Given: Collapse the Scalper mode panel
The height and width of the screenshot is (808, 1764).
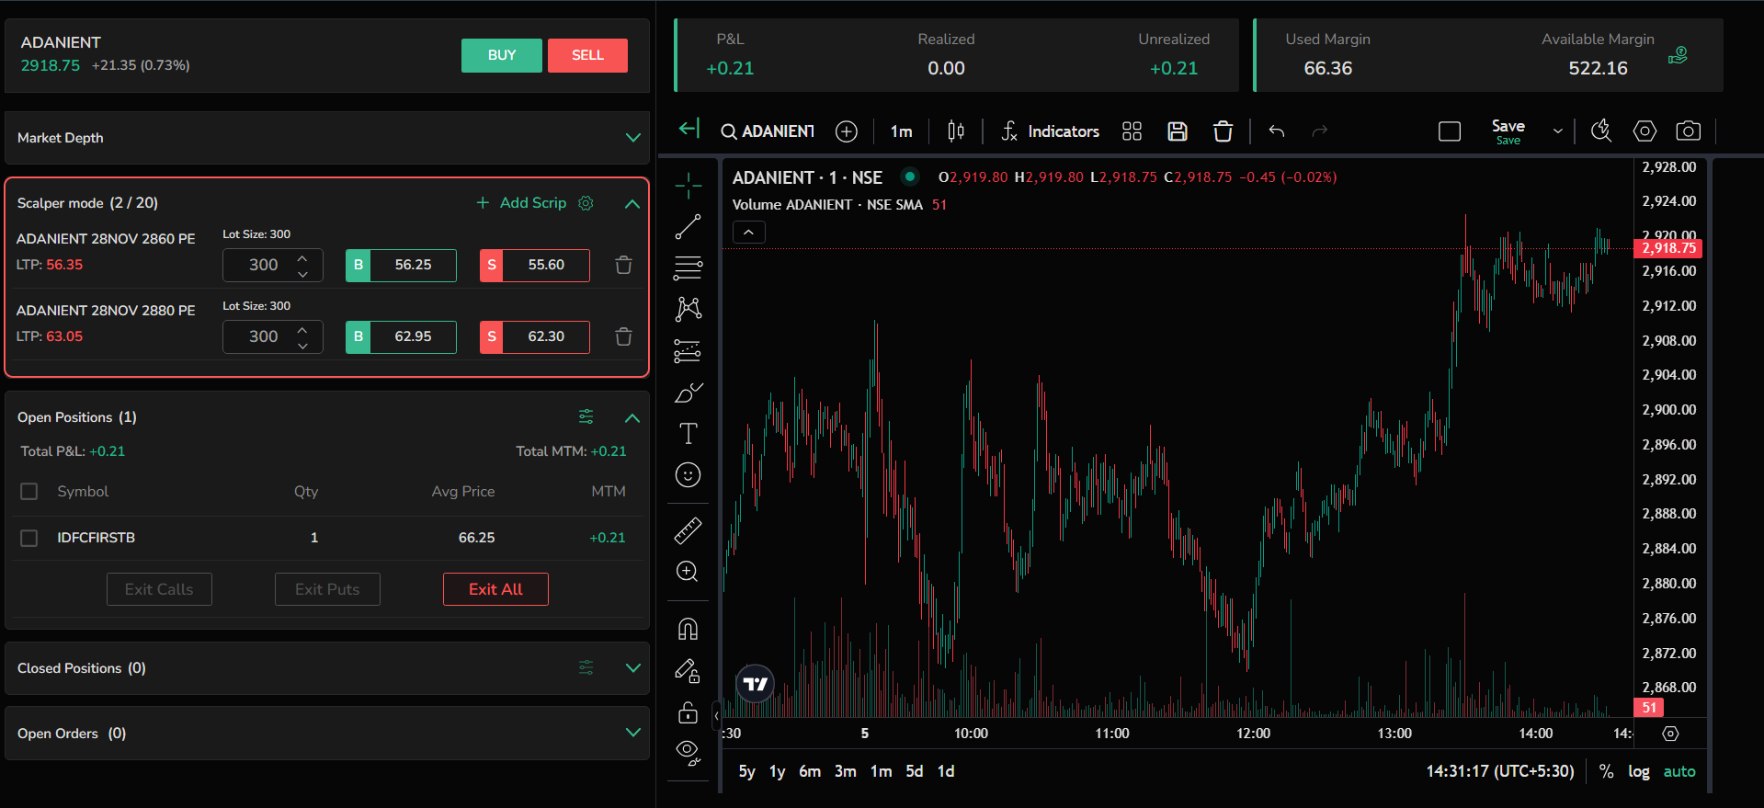Looking at the screenshot, I should [x=632, y=203].
